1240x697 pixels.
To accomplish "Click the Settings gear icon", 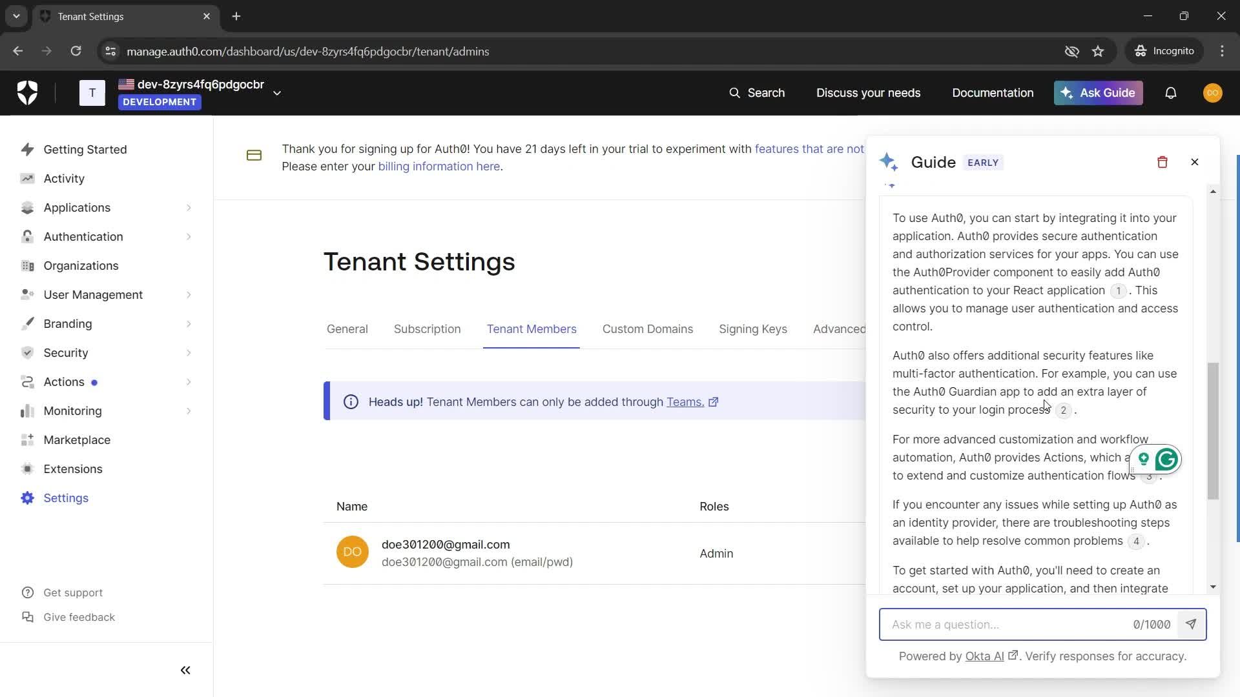I will pyautogui.click(x=27, y=498).
